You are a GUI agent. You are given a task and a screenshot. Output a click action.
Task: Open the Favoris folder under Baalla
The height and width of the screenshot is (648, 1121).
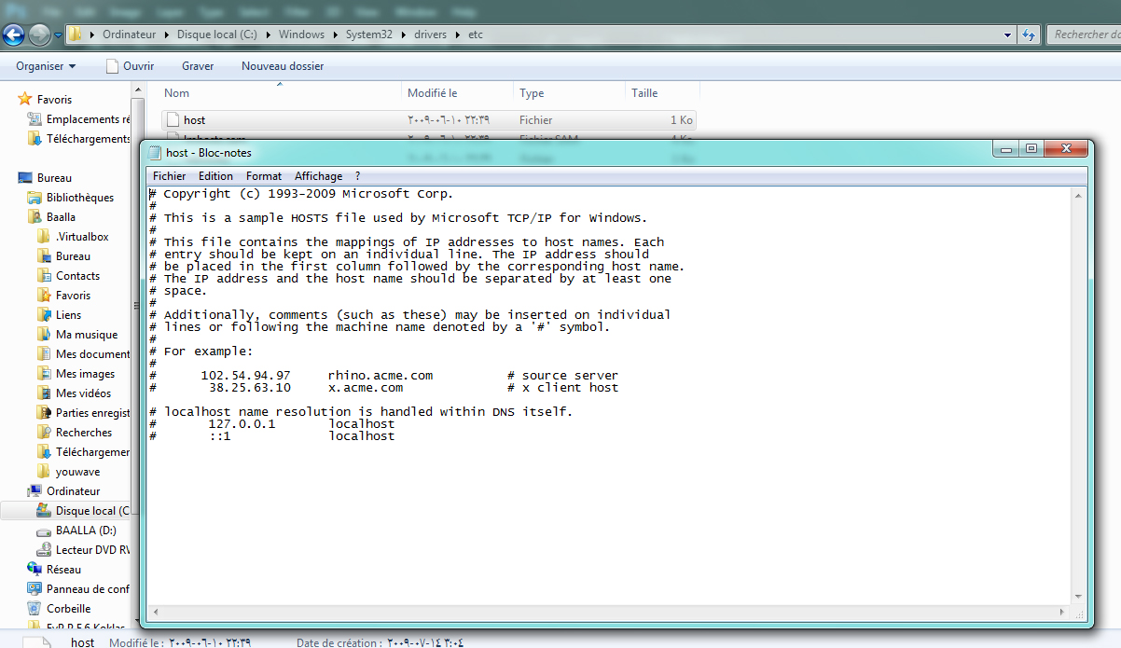click(x=64, y=296)
